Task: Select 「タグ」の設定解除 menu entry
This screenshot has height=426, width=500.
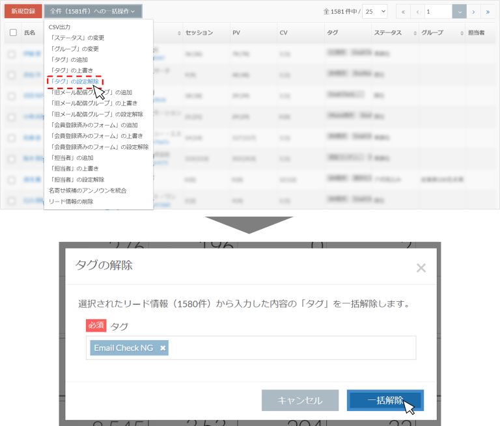Action: click(75, 81)
